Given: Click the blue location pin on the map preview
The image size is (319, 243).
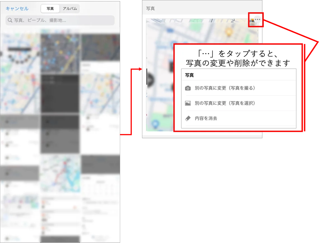Looking at the screenshot, I should pos(155,124).
